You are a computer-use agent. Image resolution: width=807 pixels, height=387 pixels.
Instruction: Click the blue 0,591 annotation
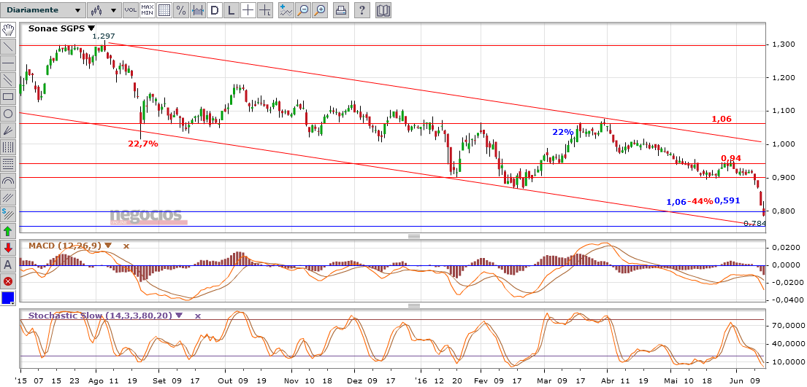pyautogui.click(x=727, y=201)
